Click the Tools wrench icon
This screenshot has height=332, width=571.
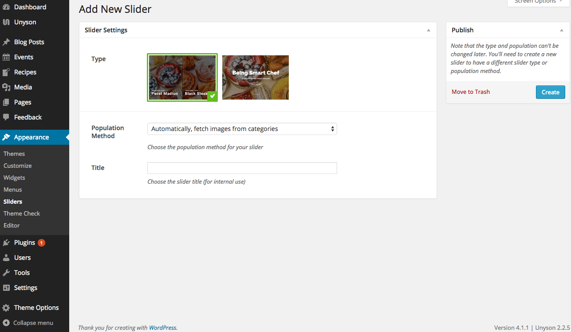tap(6, 273)
